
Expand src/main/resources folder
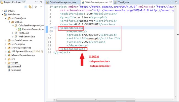pos(6,40)
